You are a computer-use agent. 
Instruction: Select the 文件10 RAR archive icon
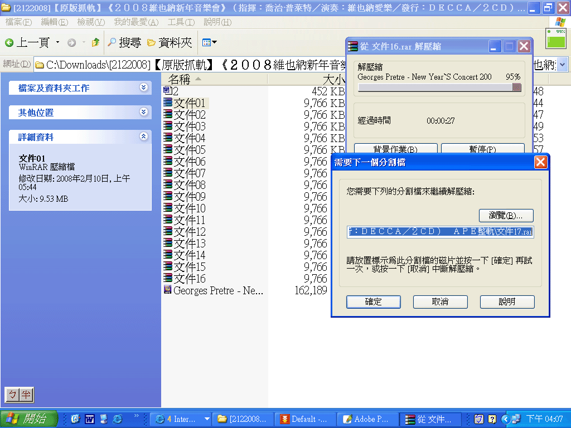point(167,207)
